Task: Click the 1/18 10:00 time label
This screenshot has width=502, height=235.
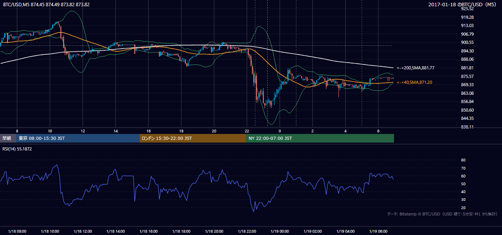Action: 50,231
